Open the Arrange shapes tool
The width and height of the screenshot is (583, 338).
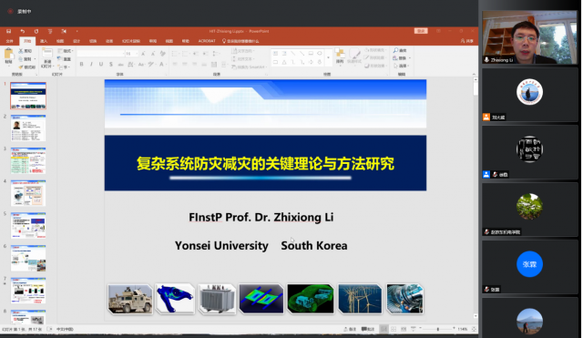[x=340, y=56]
